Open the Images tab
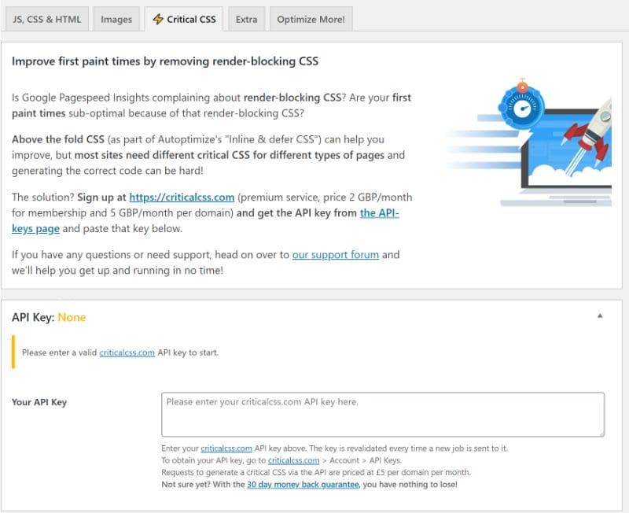629x513 pixels. coord(116,19)
